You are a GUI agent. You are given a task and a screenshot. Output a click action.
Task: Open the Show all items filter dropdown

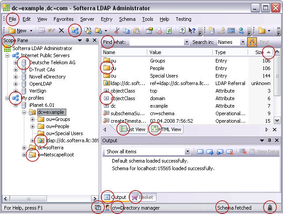187,152
